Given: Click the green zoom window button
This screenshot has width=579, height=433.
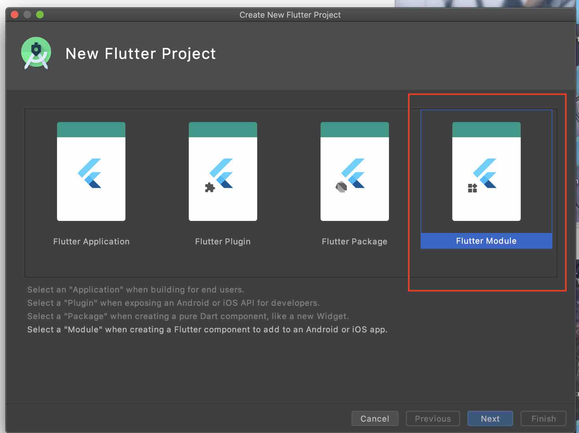Looking at the screenshot, I should pyautogui.click(x=40, y=15).
